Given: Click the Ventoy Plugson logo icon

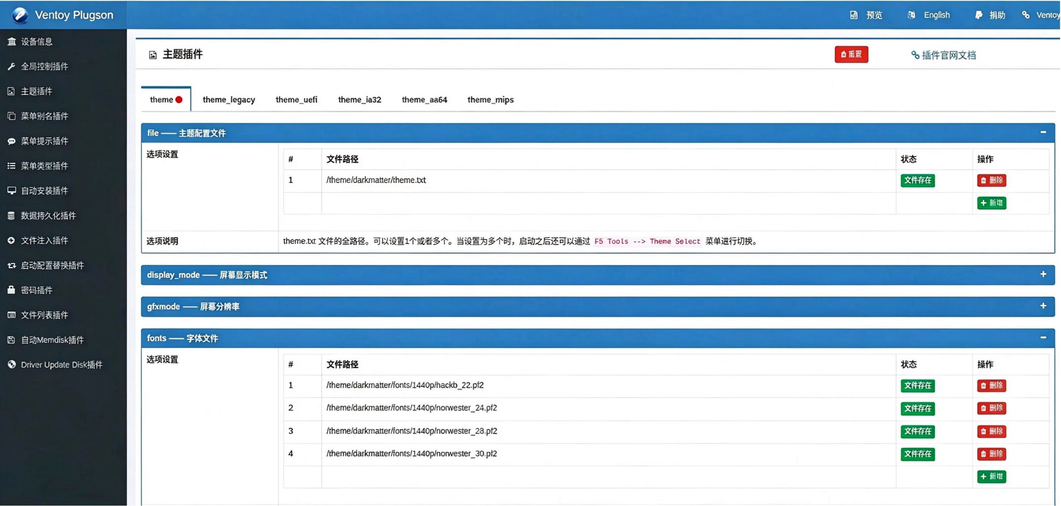Looking at the screenshot, I should tap(20, 15).
